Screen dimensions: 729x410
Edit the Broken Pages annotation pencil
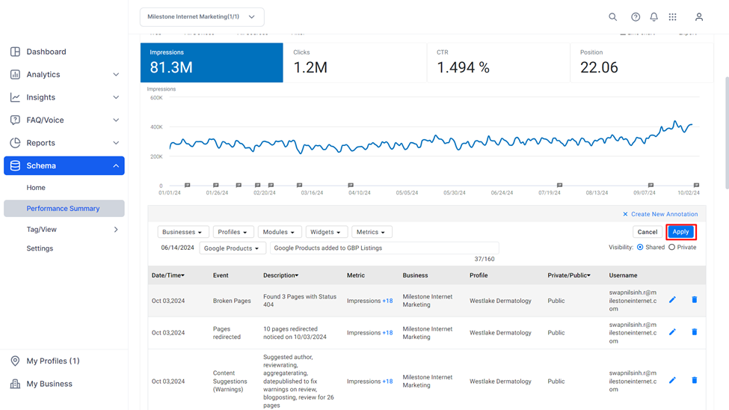672,300
